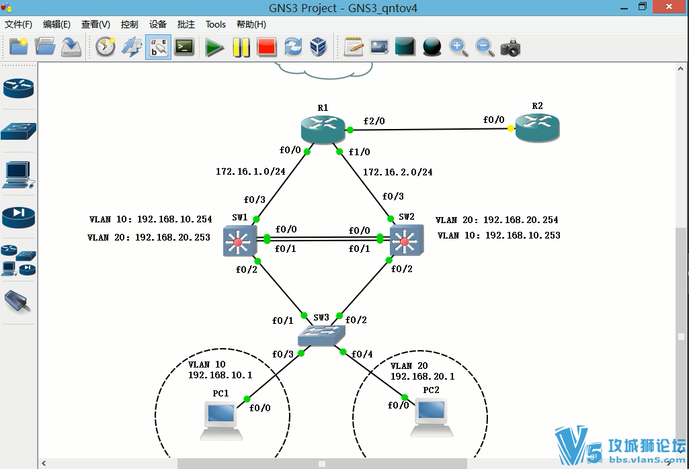Select access switch SW3
This screenshot has width=689, height=469.
(321, 335)
